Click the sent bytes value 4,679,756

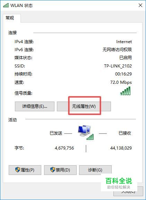pyautogui.click(x=65, y=148)
